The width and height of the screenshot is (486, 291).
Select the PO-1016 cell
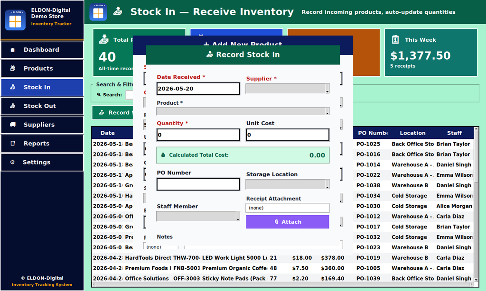click(368, 155)
